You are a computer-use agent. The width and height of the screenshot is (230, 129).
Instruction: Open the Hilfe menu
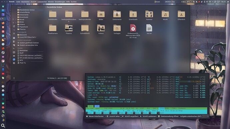click(68, 2)
